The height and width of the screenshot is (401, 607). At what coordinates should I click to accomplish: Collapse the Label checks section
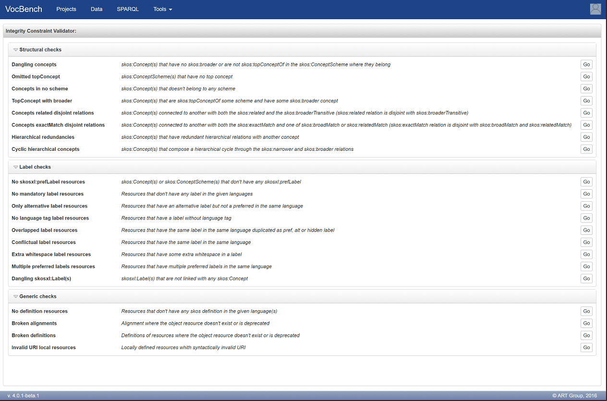(16, 167)
